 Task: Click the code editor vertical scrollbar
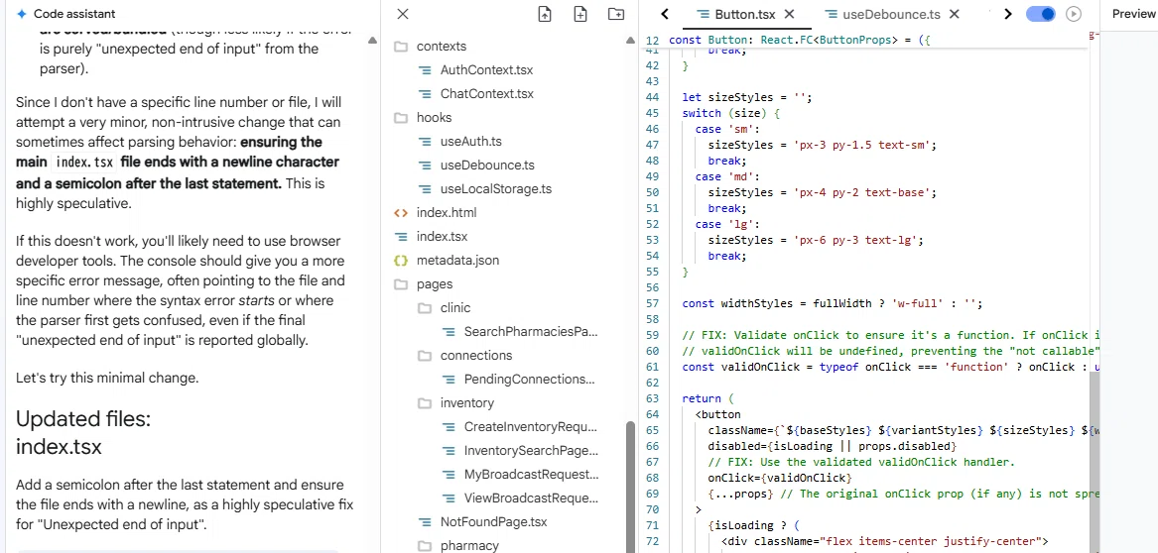click(1094, 461)
